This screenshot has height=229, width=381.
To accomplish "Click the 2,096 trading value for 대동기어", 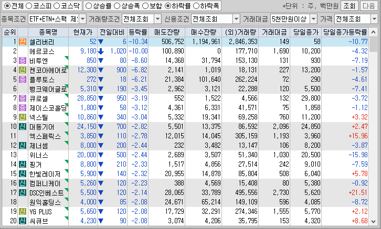I will coord(281,126).
